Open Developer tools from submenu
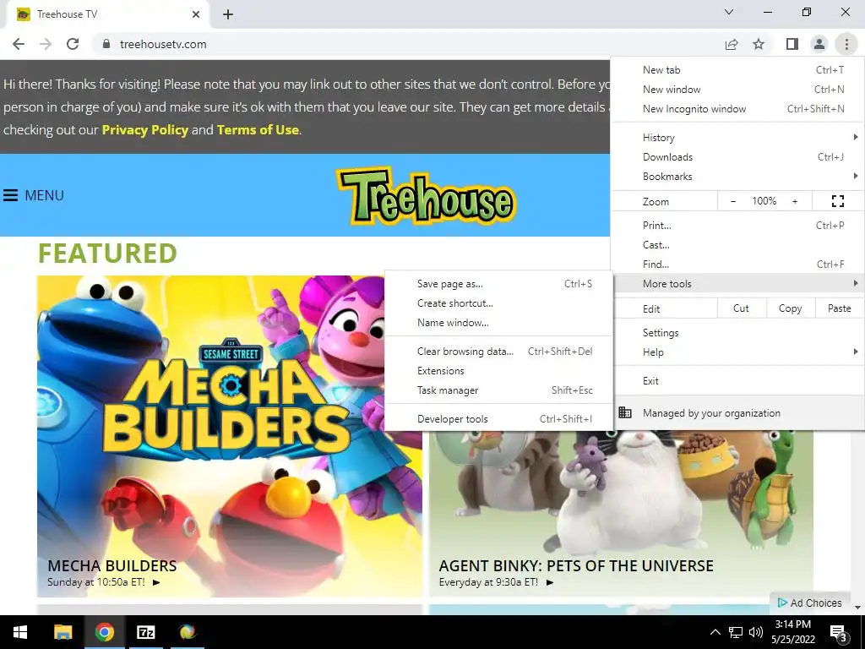The height and width of the screenshot is (649, 865). pyautogui.click(x=498, y=419)
